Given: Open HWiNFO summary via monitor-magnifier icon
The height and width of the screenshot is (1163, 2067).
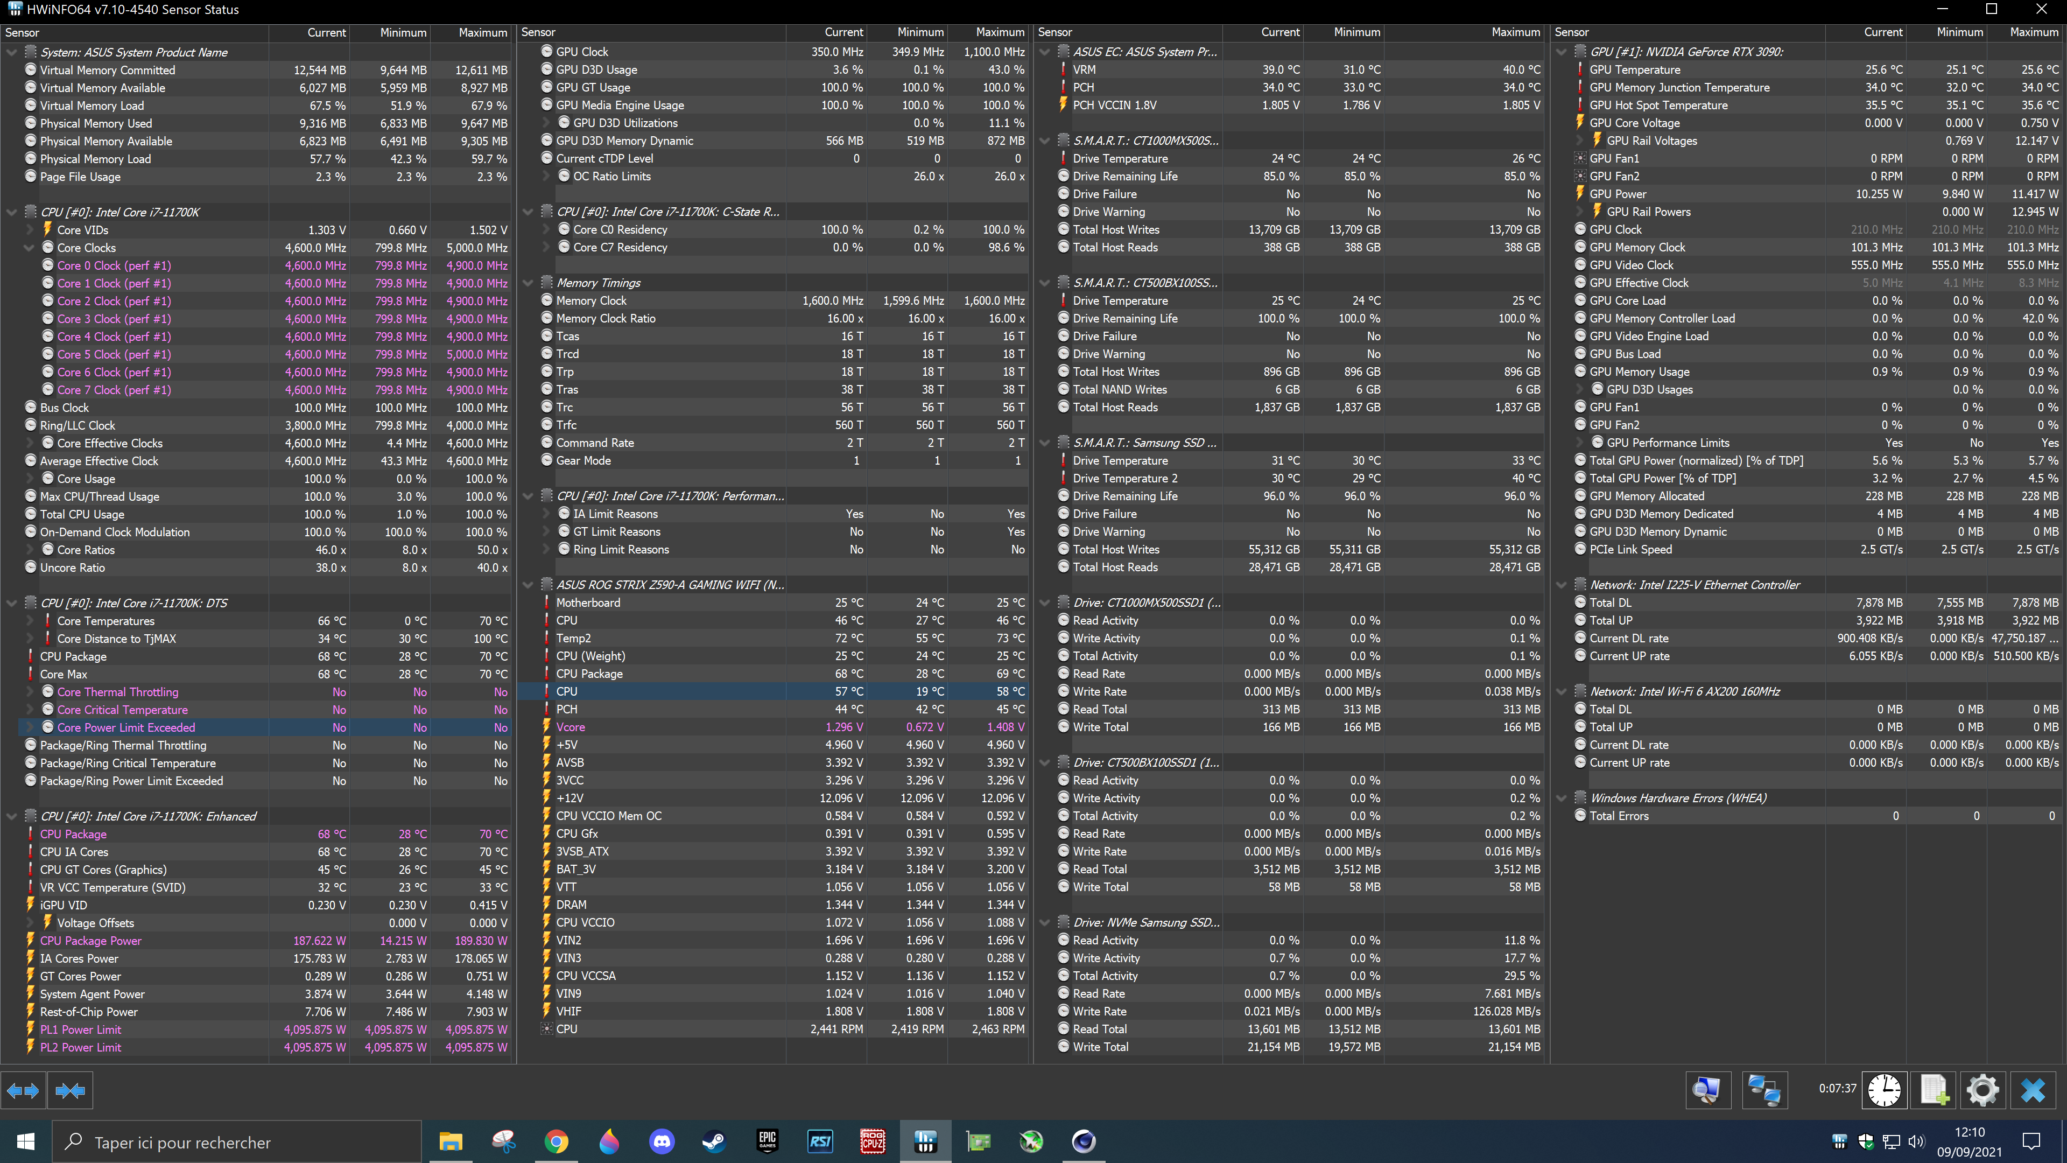Looking at the screenshot, I should click(1707, 1090).
